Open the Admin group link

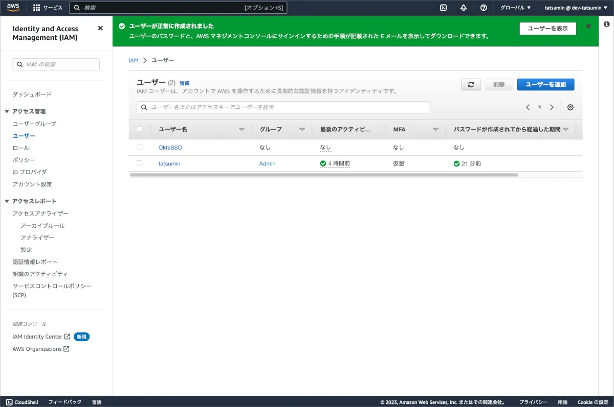[x=267, y=164]
